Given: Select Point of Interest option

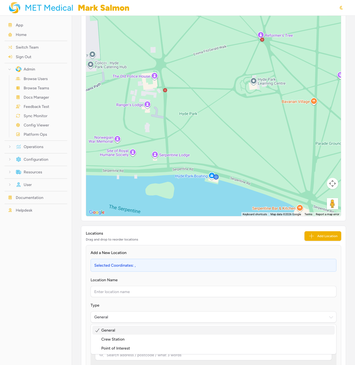Looking at the screenshot, I should click(214, 348).
